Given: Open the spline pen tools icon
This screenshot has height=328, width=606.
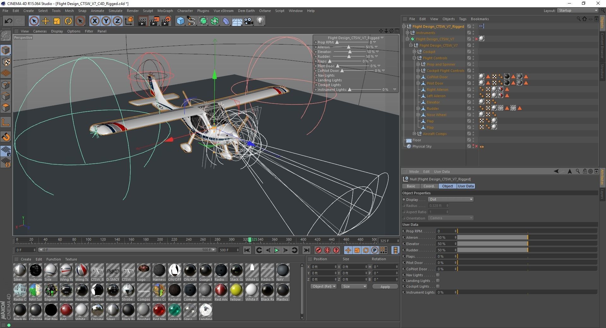Looking at the screenshot, I should point(192,21).
